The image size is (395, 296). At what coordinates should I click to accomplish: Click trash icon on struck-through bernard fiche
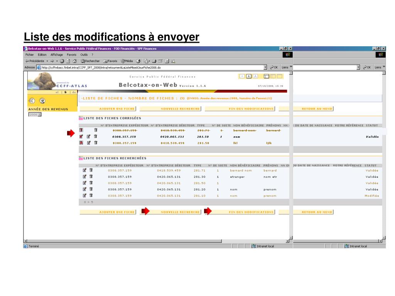pyautogui.click(x=96, y=130)
